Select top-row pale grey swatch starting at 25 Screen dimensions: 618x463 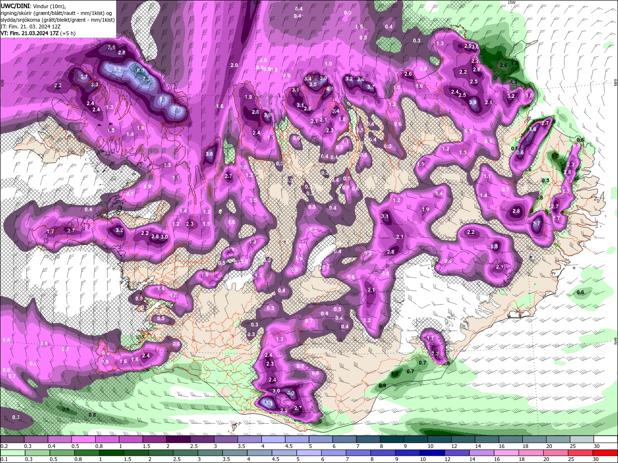[581, 439]
